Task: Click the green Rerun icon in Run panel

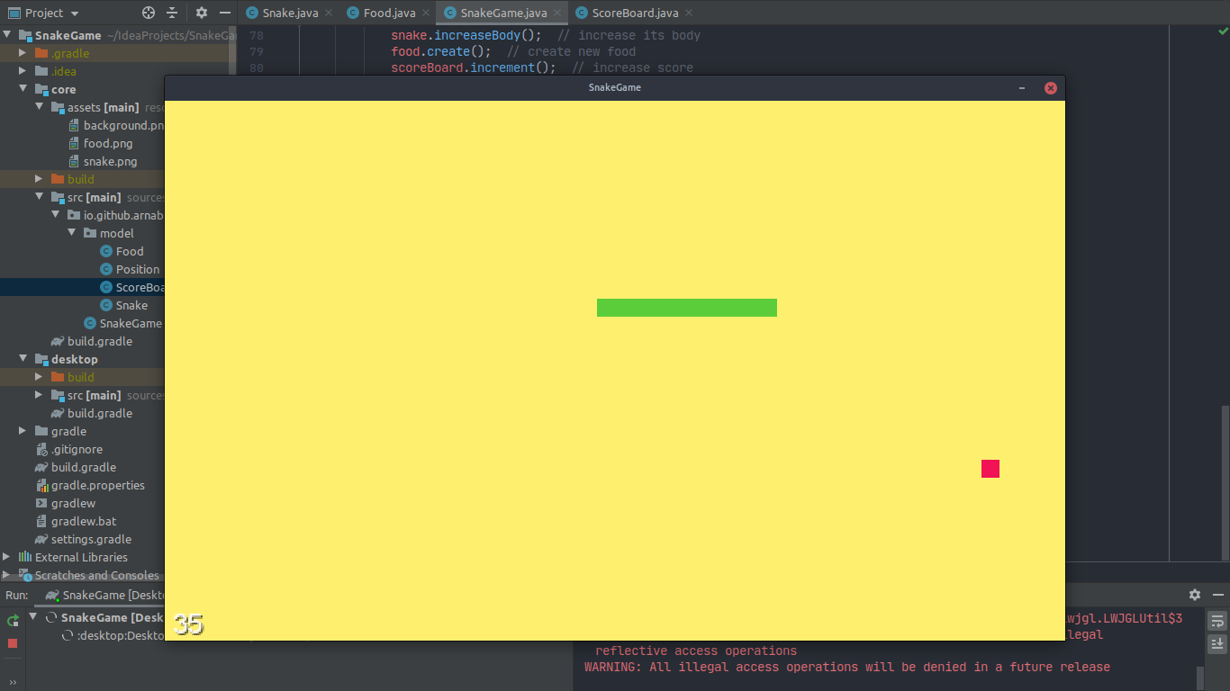Action: [13, 621]
